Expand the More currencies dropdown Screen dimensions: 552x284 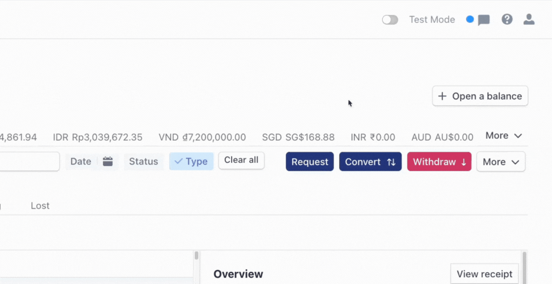coord(503,135)
